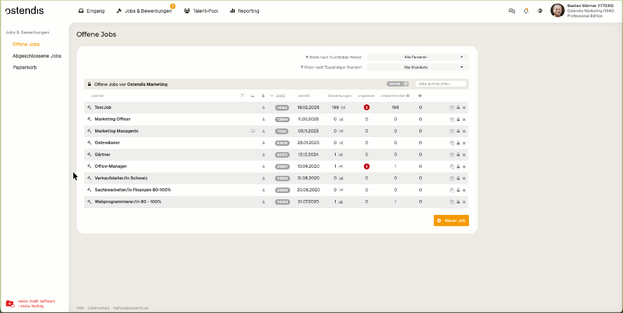Screen dimensions: 623x313
Task: Open the notifications bell icon
Action: tap(526, 10)
